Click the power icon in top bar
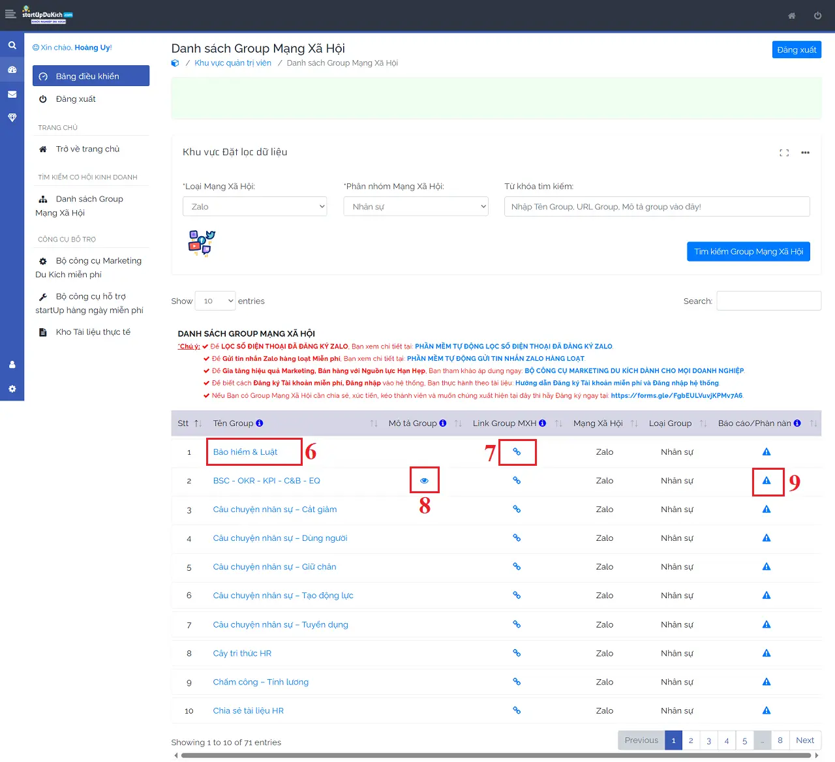Viewport: 835px width, 762px height. [817, 16]
